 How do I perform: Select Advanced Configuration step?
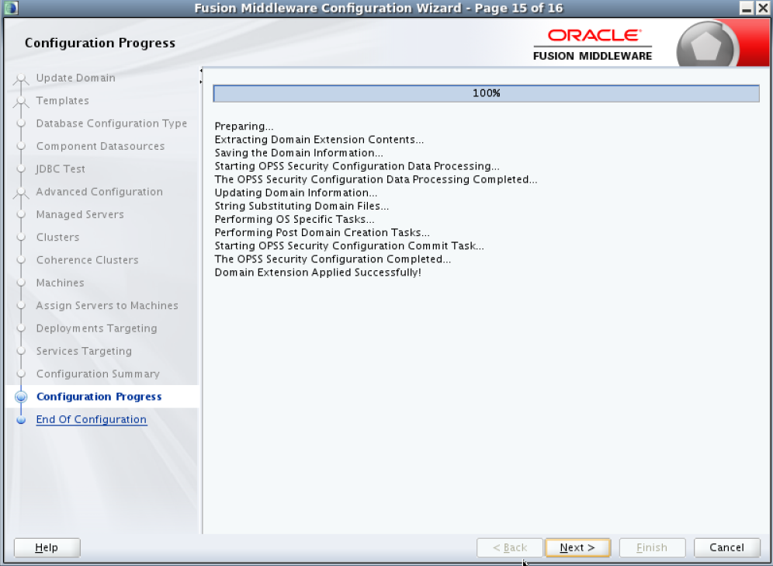tap(99, 191)
